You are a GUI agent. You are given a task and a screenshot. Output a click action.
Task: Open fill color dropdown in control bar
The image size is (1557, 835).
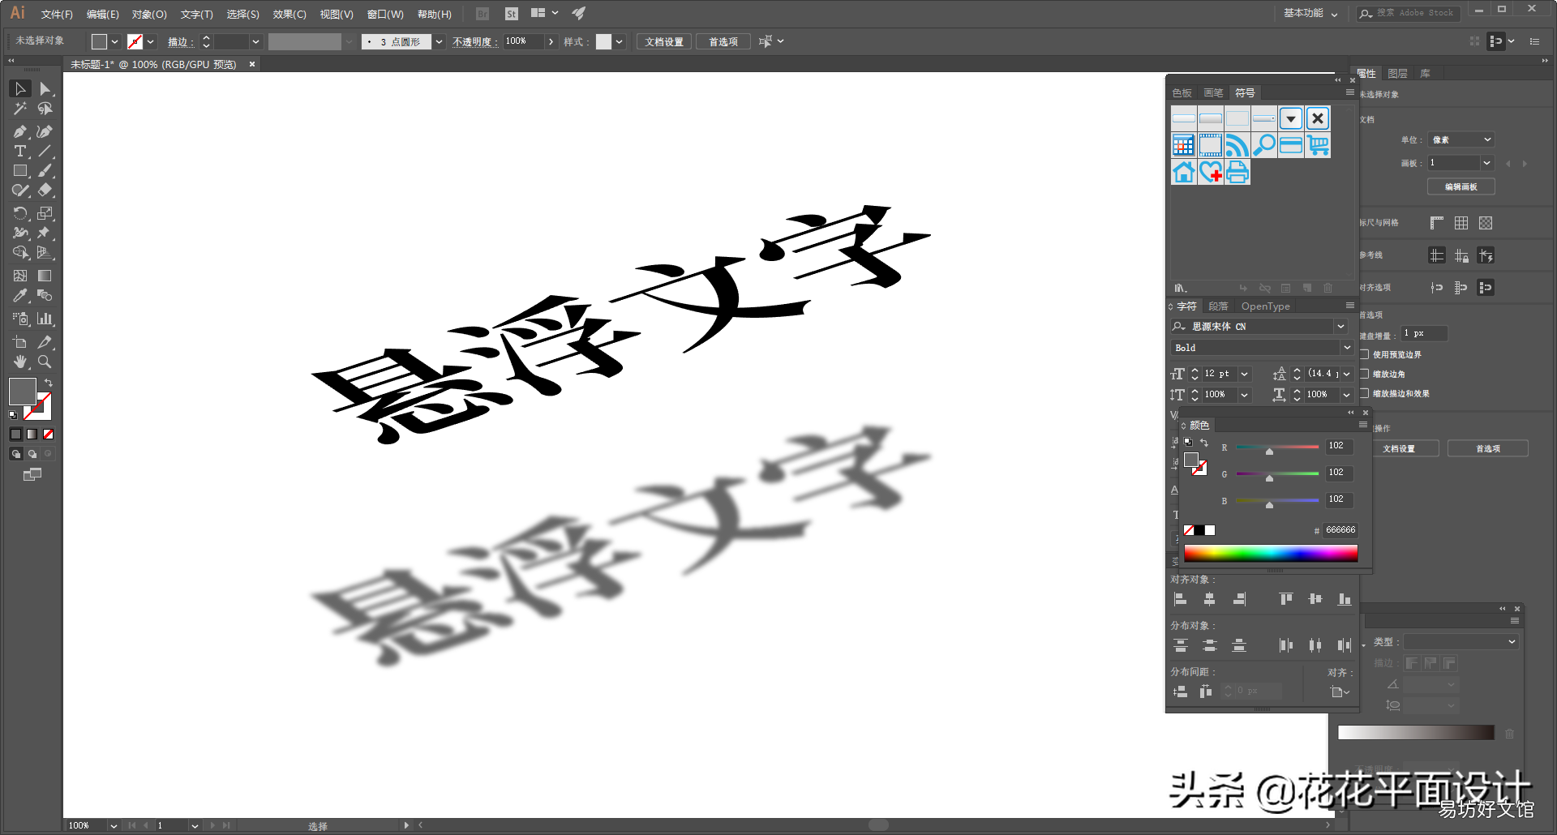pyautogui.click(x=114, y=41)
